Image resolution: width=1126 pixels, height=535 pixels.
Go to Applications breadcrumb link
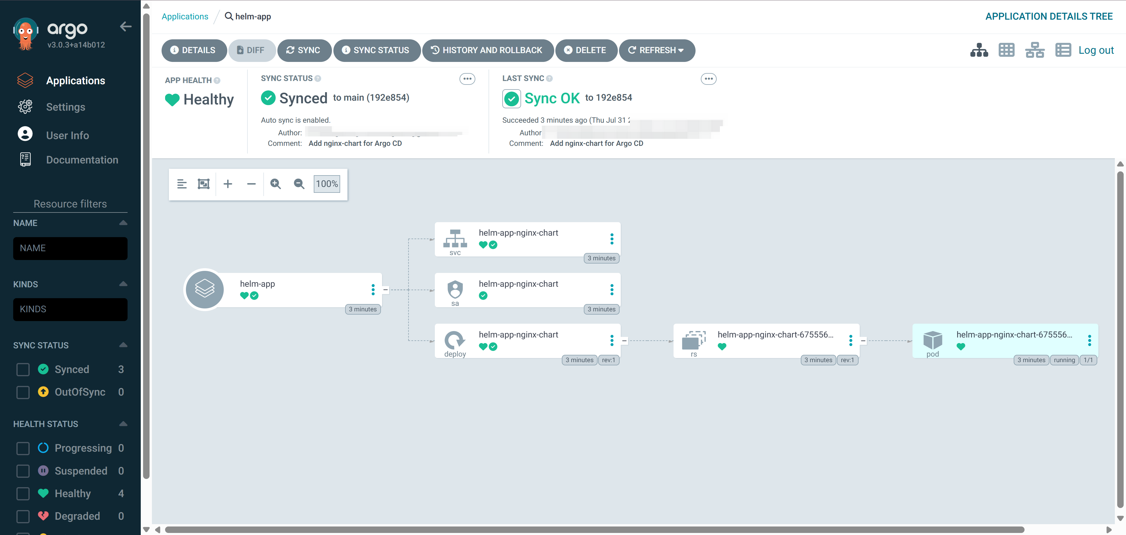pyautogui.click(x=185, y=17)
